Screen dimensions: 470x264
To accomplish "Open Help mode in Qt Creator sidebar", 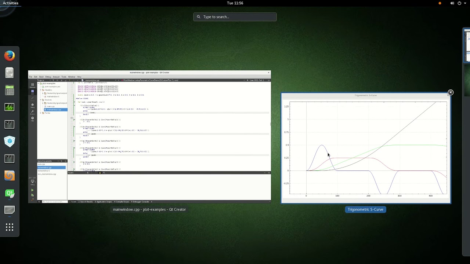I will pyautogui.click(x=32, y=119).
